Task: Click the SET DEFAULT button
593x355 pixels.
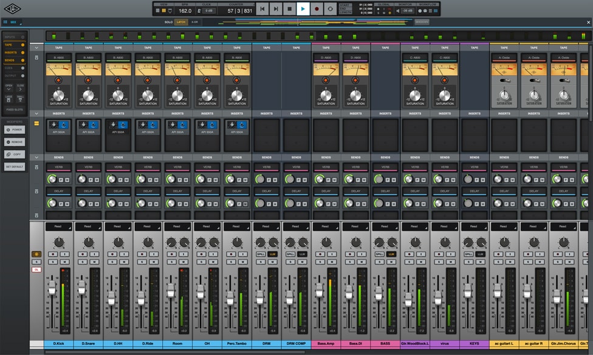Action: pos(15,166)
